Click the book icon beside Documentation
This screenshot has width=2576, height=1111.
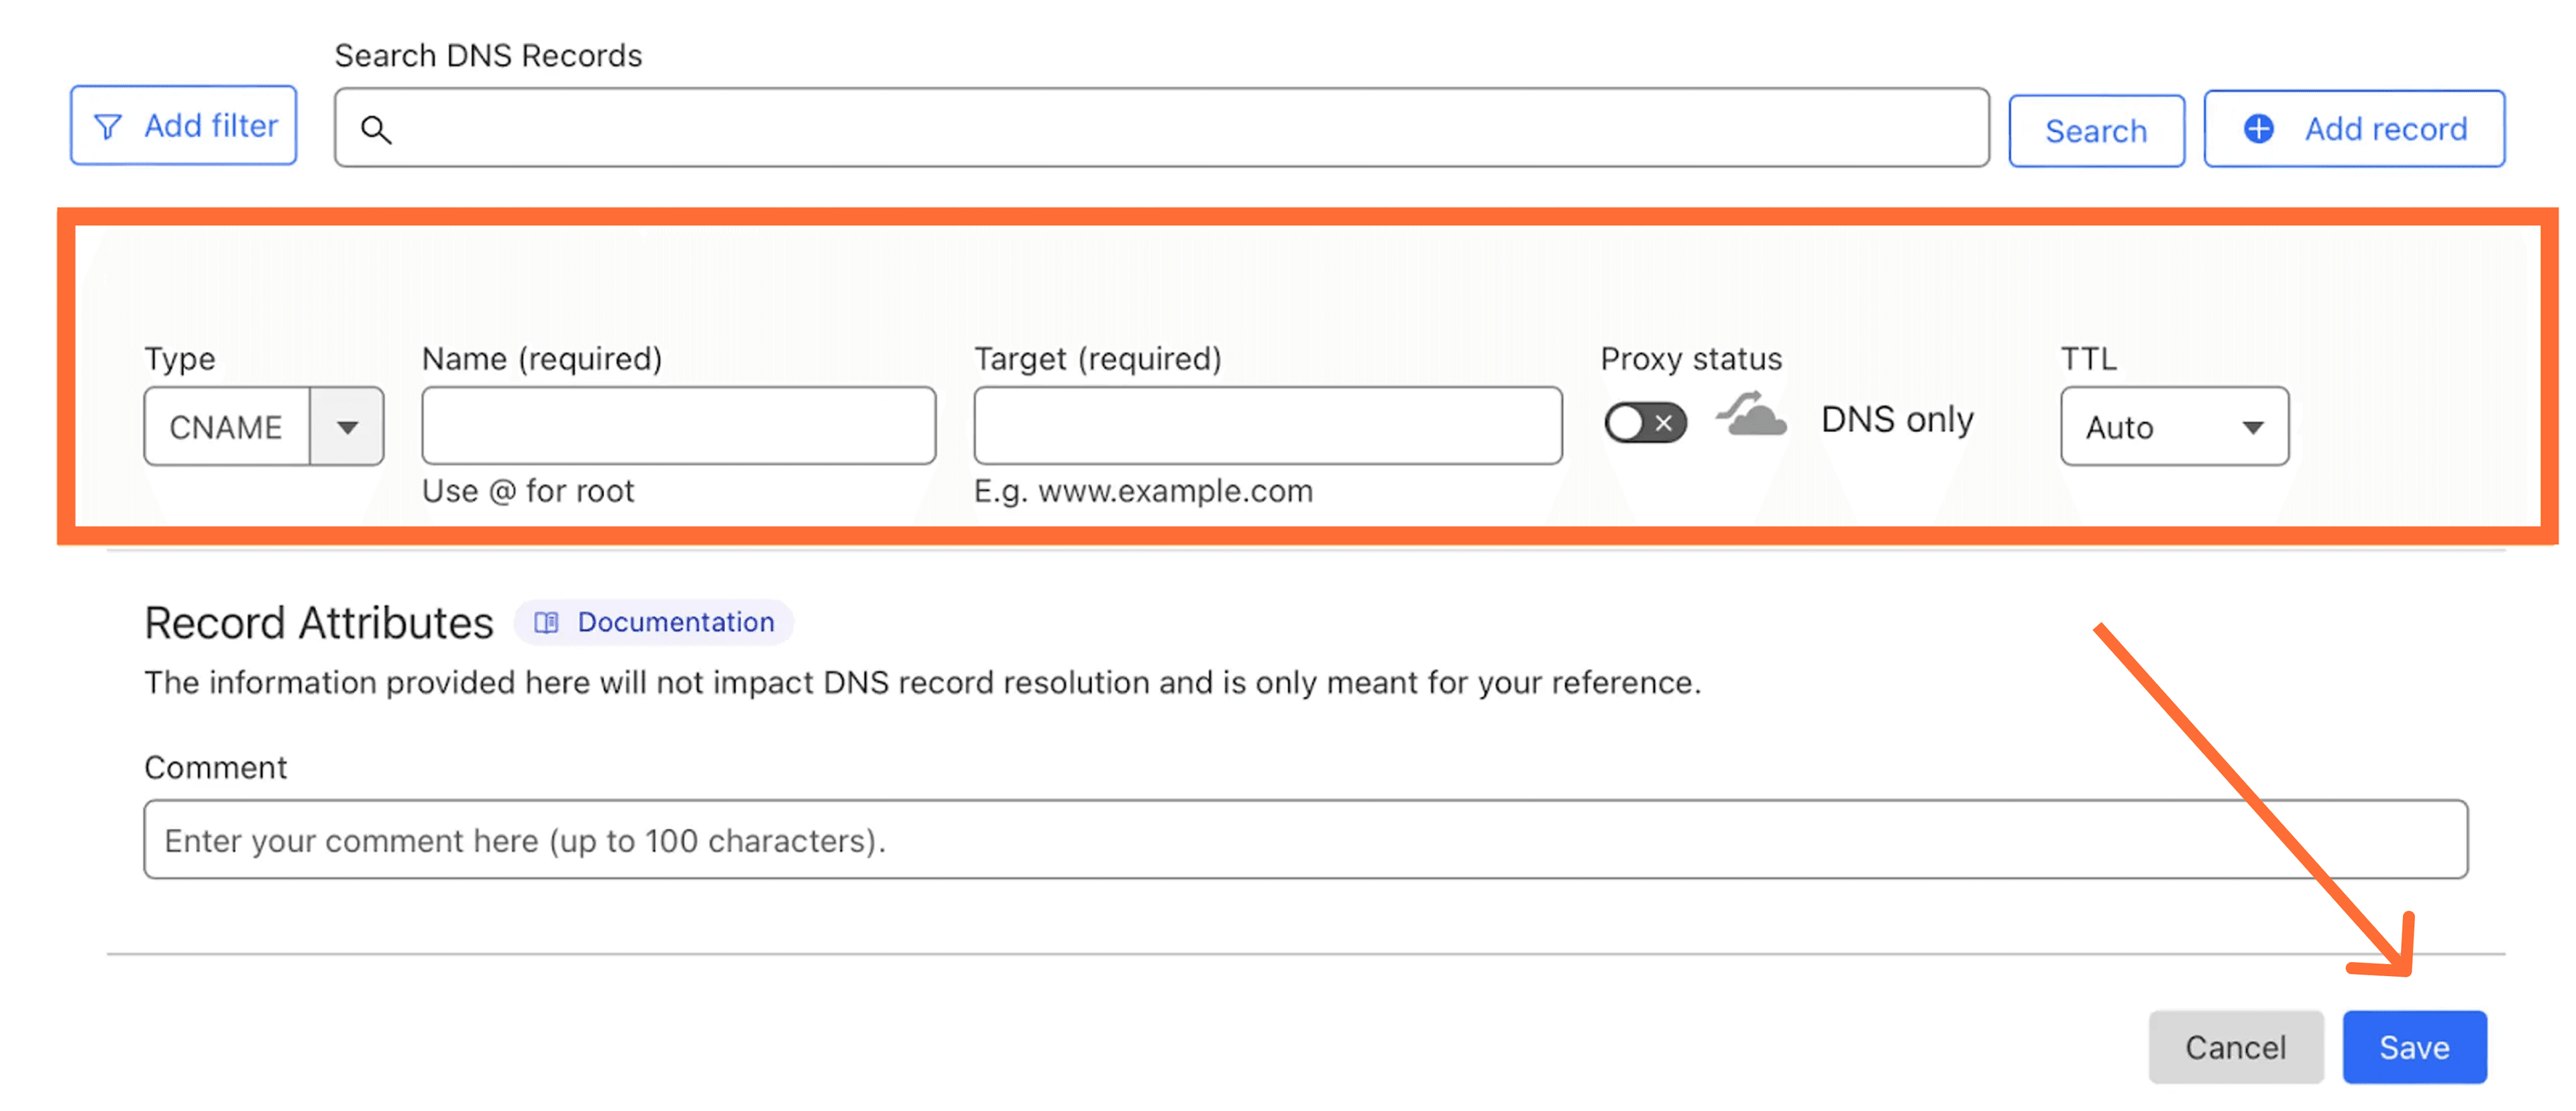546,622
